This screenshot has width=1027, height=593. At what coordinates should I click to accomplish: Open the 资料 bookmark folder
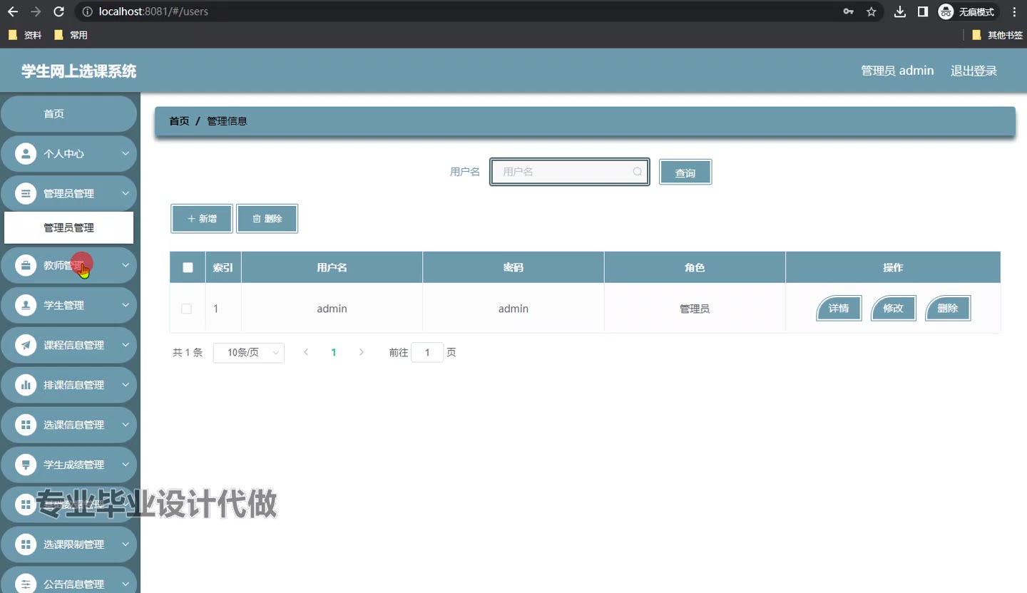click(x=25, y=35)
